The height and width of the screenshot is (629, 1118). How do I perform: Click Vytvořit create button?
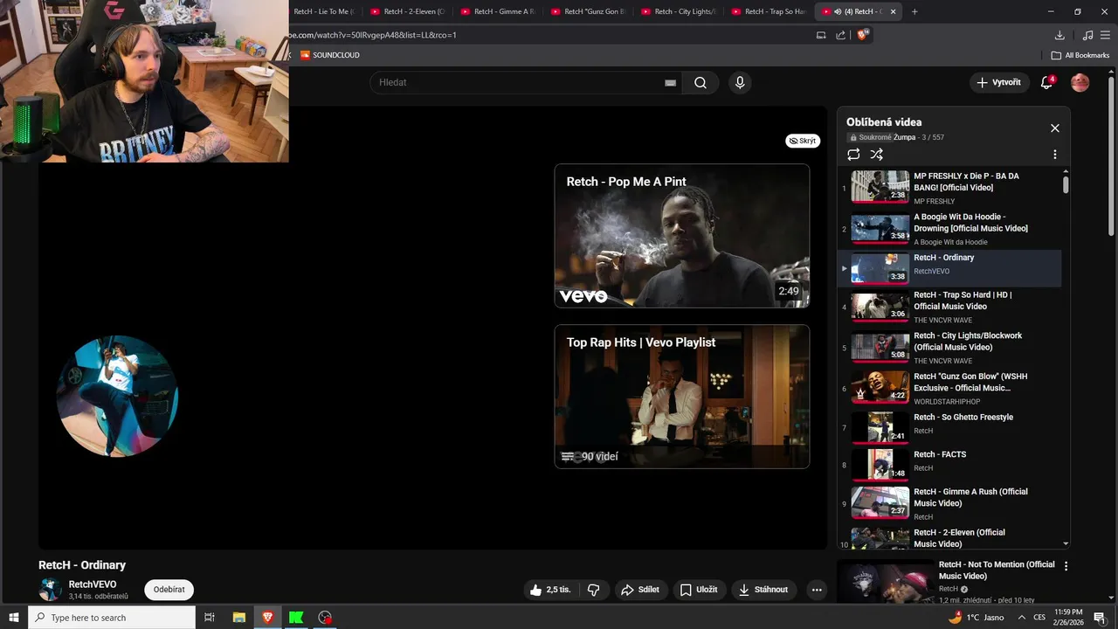[x=999, y=83]
